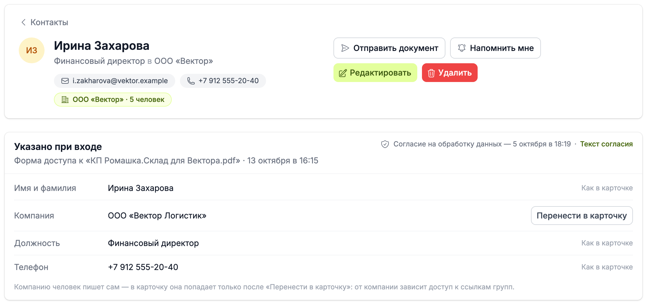
Task: Click the Финансовый директор в ООО «Вектор» subtitle
Action: (x=133, y=61)
